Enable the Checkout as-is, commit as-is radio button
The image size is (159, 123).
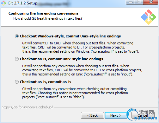click(17, 82)
